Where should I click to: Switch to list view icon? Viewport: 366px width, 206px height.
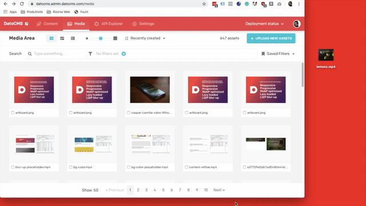[x=73, y=38]
